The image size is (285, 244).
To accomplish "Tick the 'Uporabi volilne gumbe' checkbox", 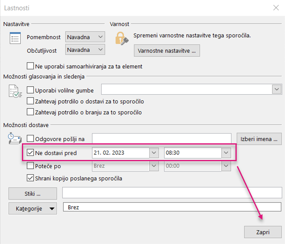I will click(30, 90).
